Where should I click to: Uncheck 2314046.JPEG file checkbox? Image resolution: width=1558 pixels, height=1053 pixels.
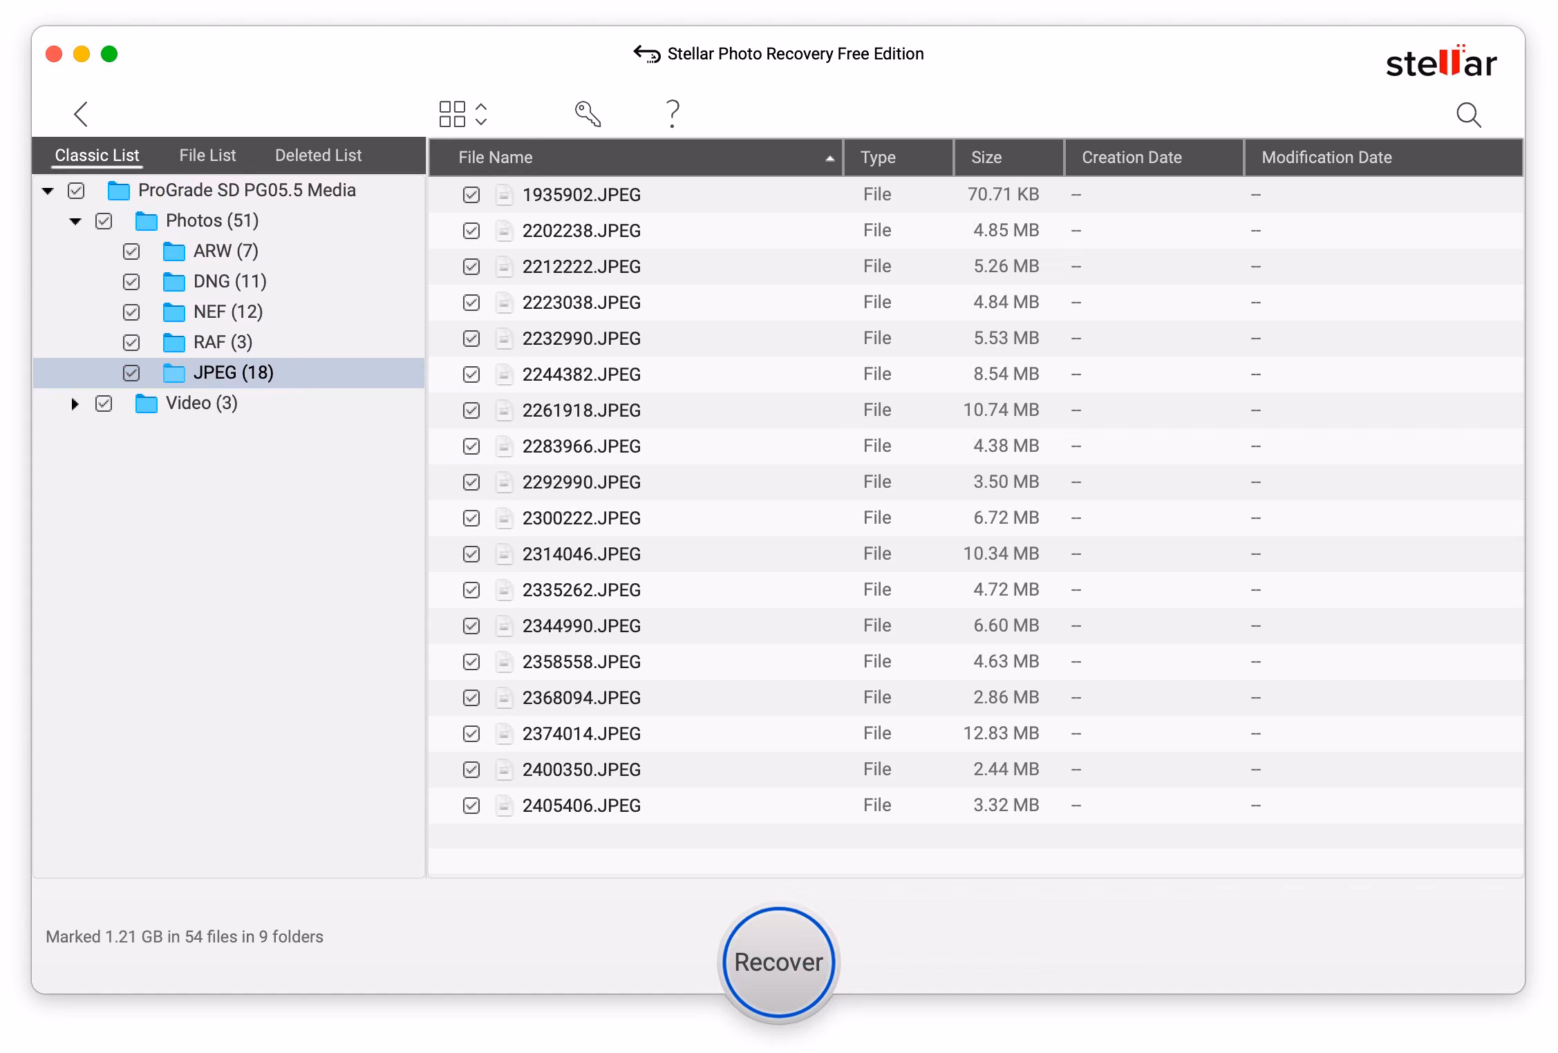point(471,554)
